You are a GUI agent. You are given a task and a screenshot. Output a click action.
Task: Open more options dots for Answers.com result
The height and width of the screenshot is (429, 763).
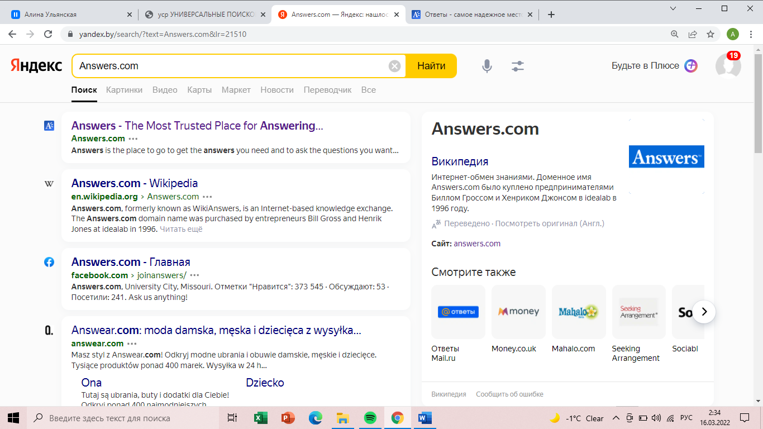pyautogui.click(x=133, y=139)
